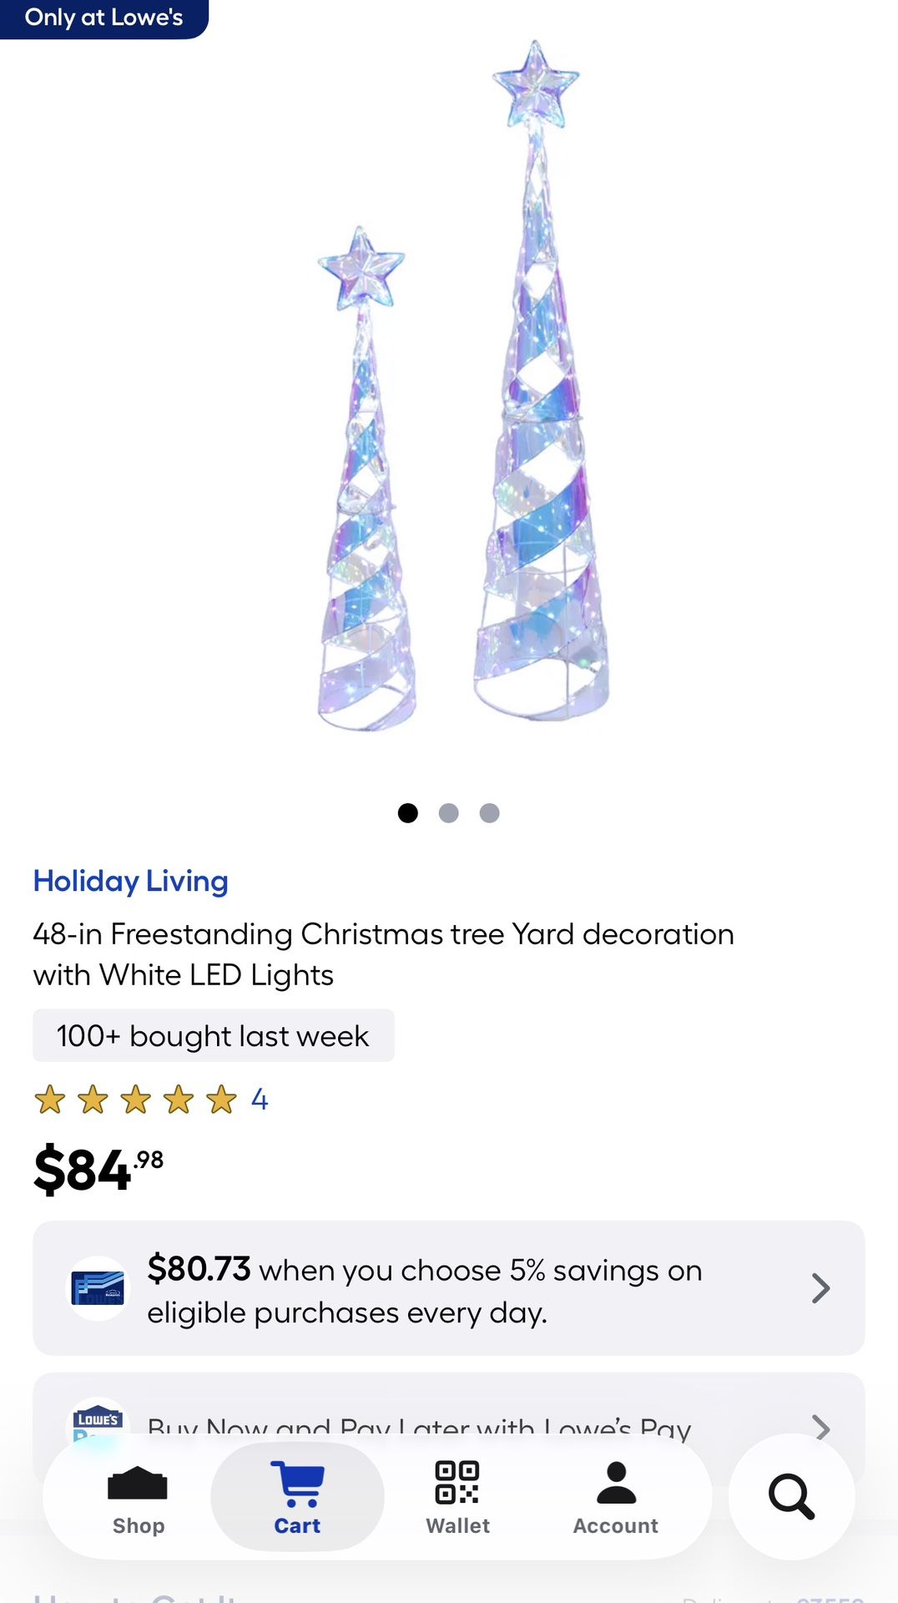View the 4 customer reviews count
898x1603 pixels.
coord(260,1100)
